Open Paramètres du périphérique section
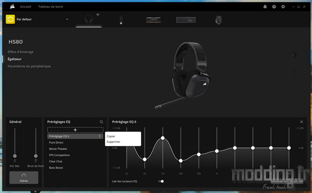312x193 pixels. point(29,66)
